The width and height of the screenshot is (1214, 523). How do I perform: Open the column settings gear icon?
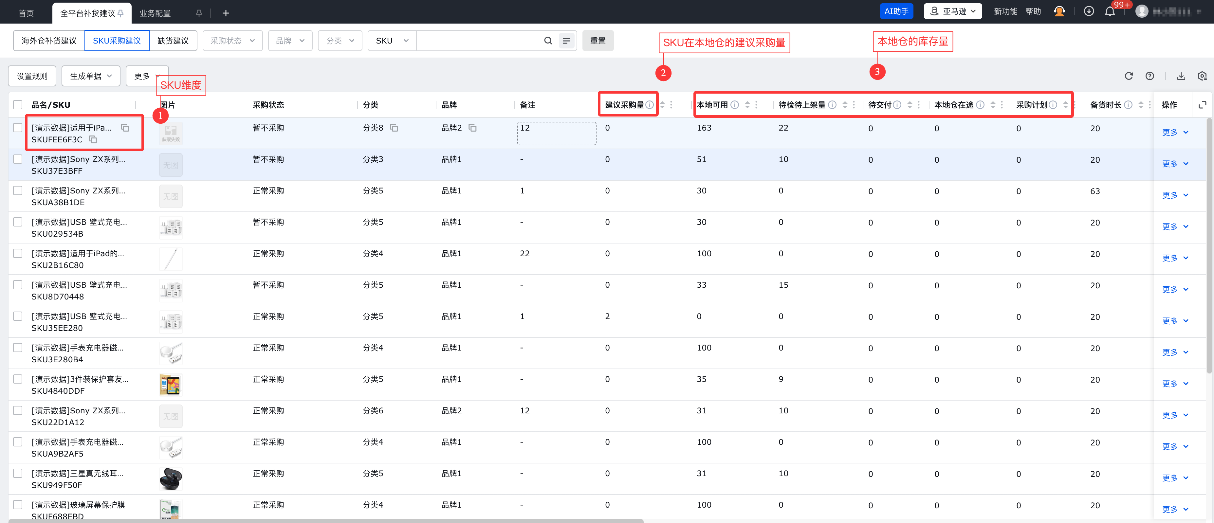point(1202,76)
